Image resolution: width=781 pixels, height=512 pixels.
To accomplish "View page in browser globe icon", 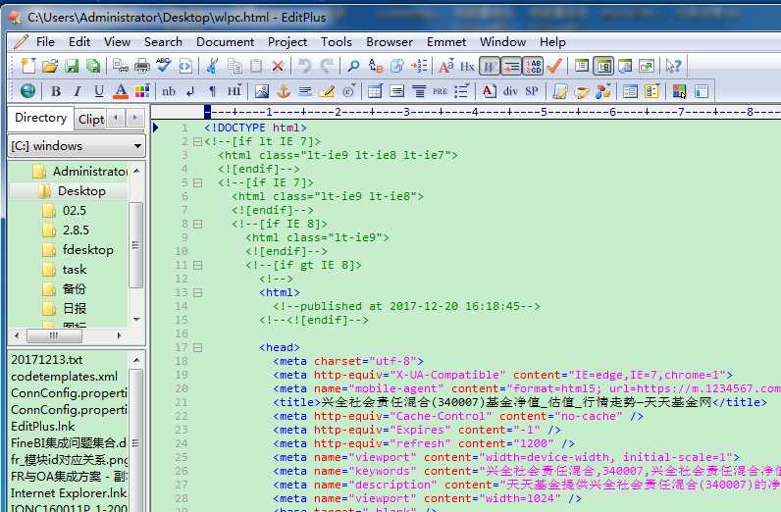I will pyautogui.click(x=27, y=90).
